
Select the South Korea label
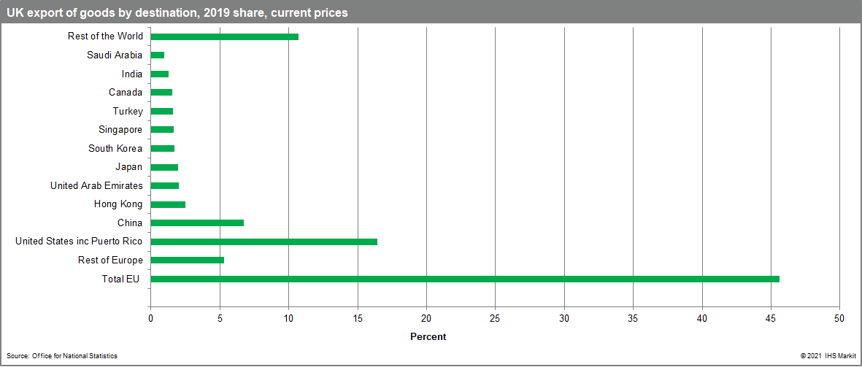(115, 148)
